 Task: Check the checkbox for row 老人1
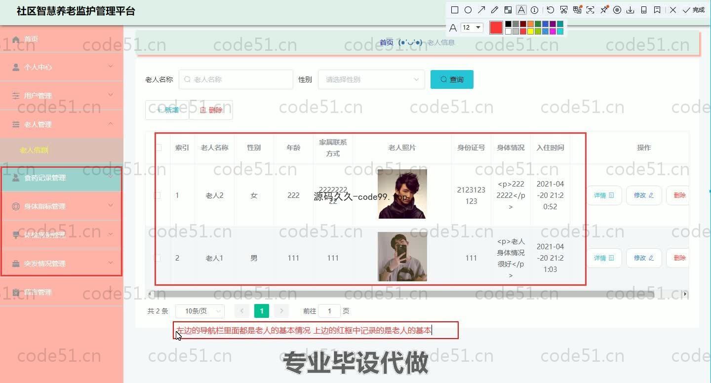coord(158,258)
